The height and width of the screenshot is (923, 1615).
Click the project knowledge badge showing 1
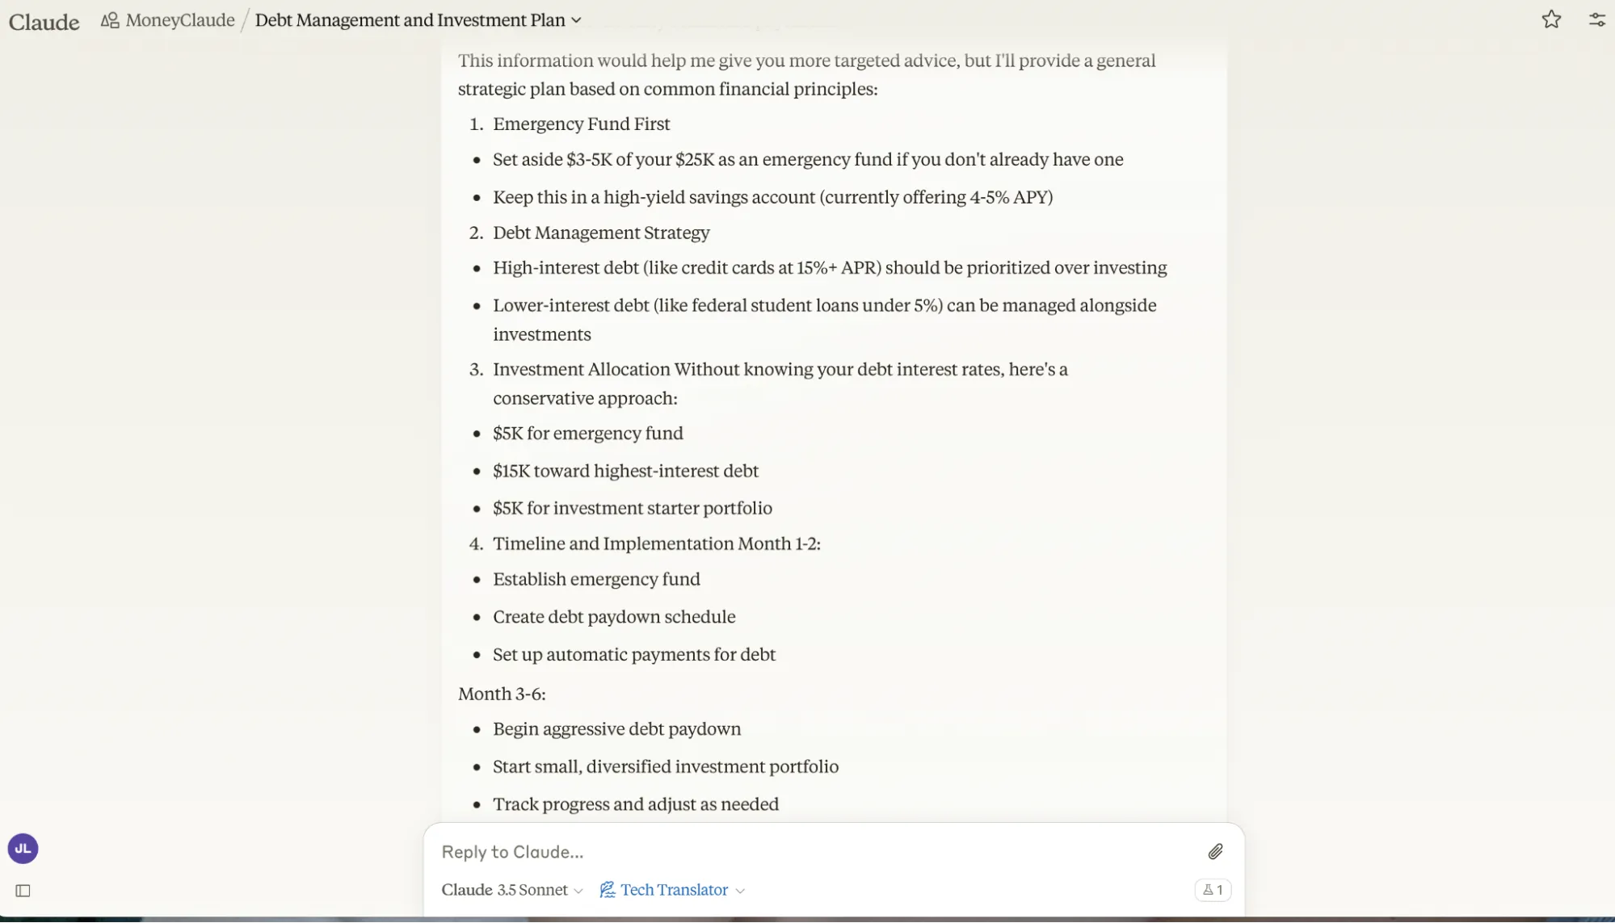(x=1212, y=890)
